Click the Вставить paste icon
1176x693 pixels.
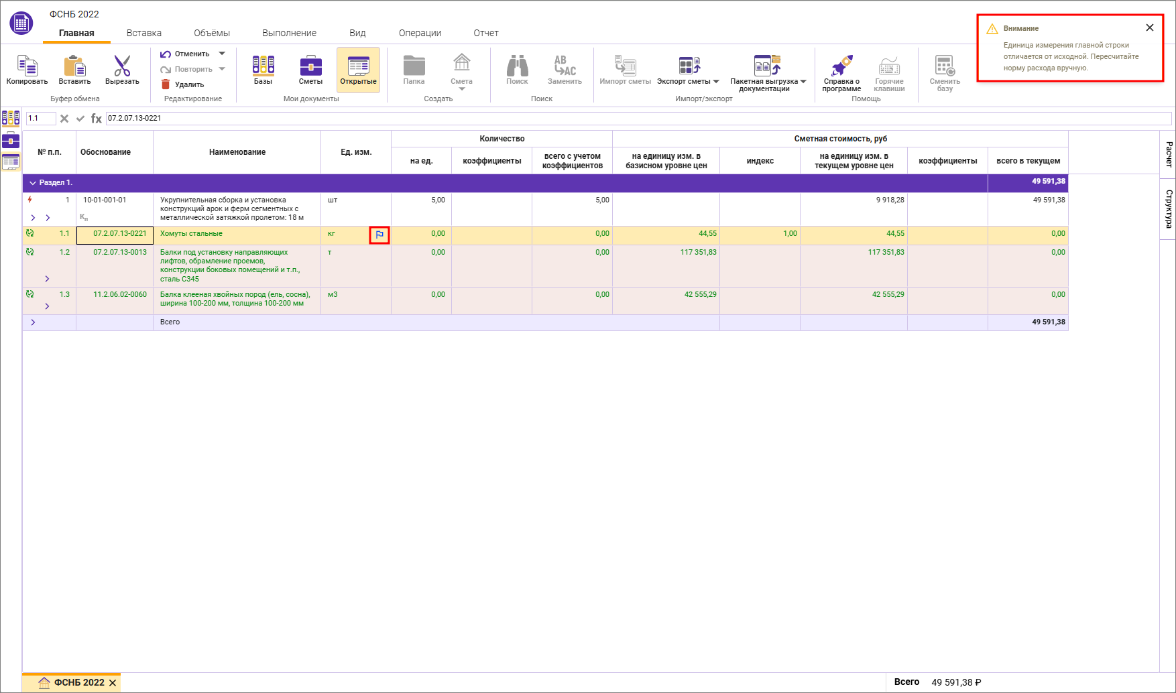[74, 66]
